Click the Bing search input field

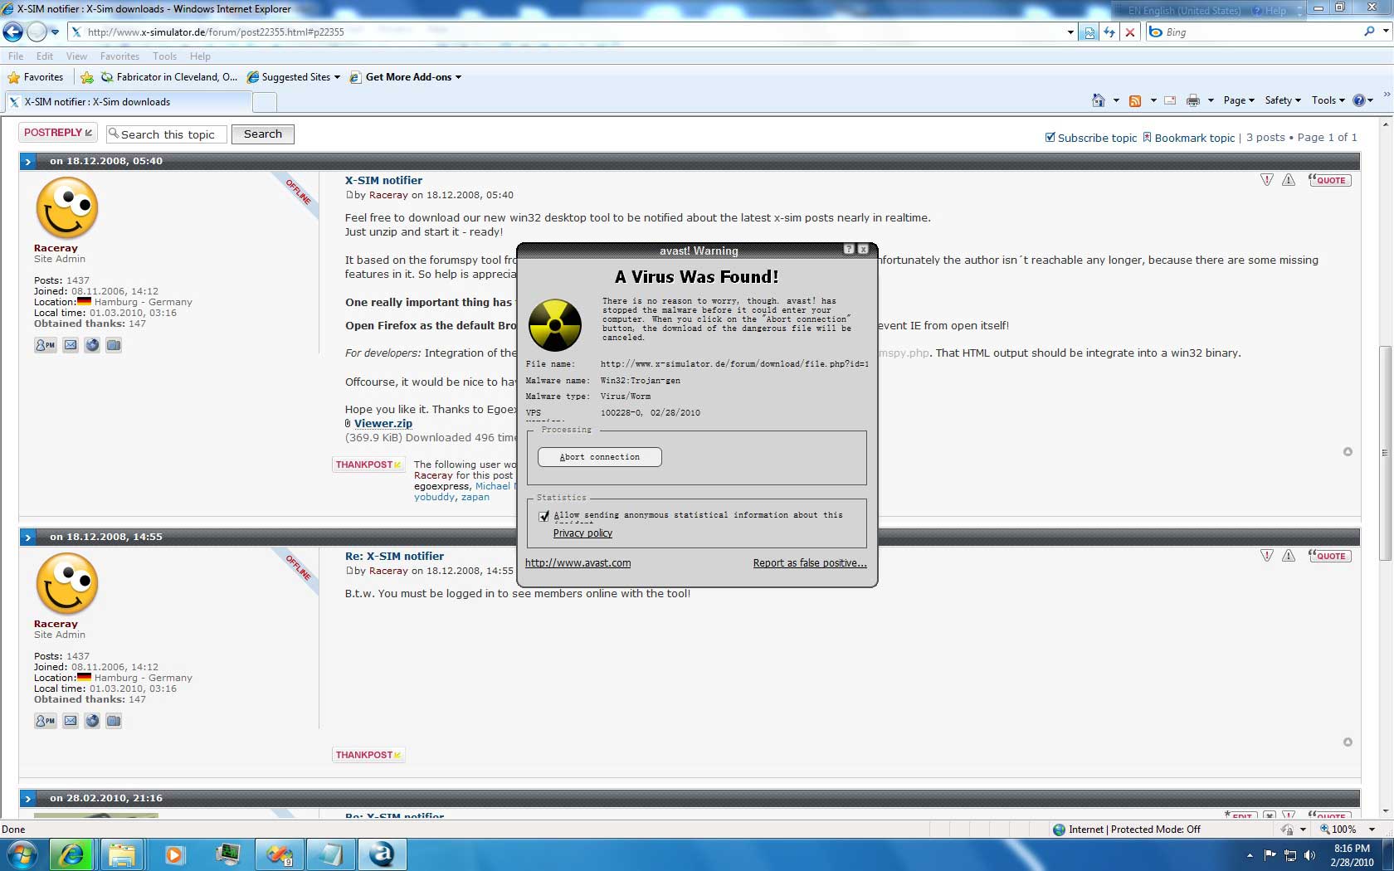(x=1261, y=32)
